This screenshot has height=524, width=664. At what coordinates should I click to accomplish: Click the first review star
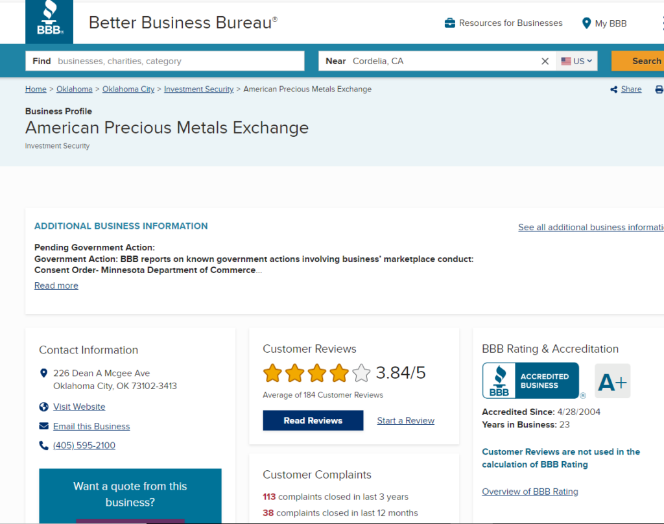pyautogui.click(x=272, y=373)
